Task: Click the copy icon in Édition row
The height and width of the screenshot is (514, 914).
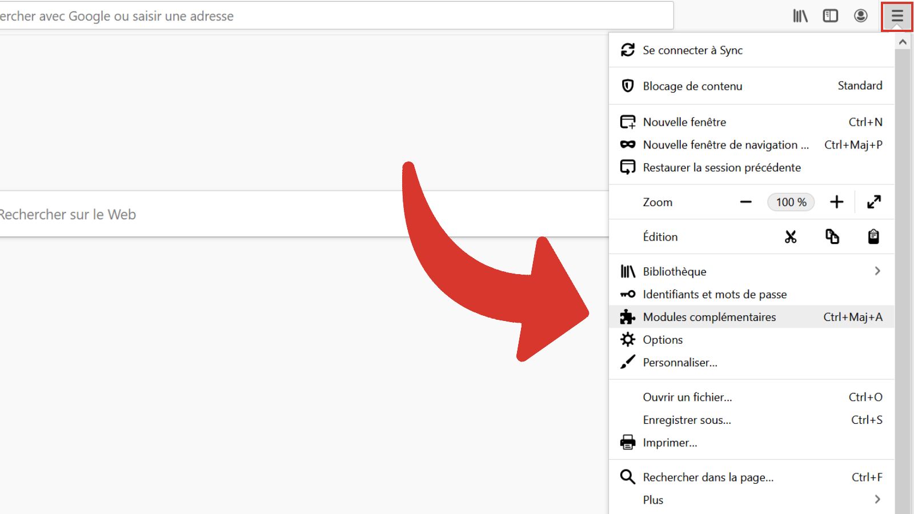Action: tap(832, 236)
